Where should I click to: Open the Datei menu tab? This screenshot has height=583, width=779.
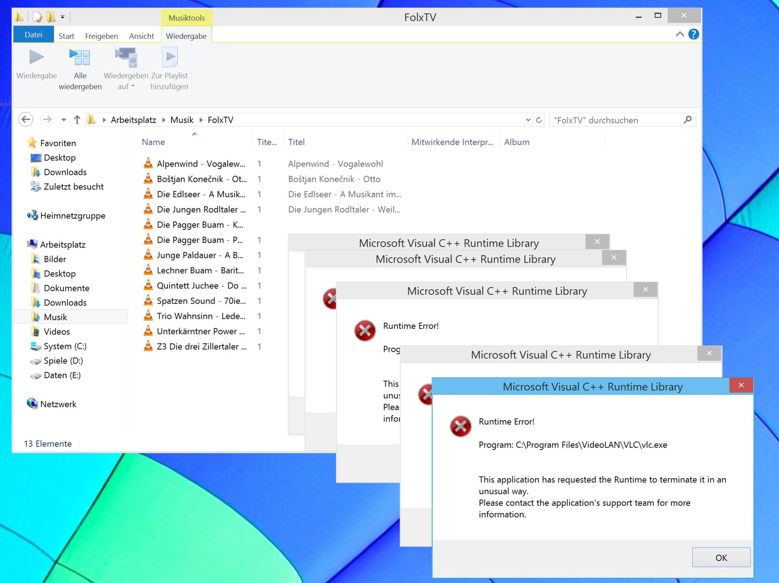tap(33, 35)
